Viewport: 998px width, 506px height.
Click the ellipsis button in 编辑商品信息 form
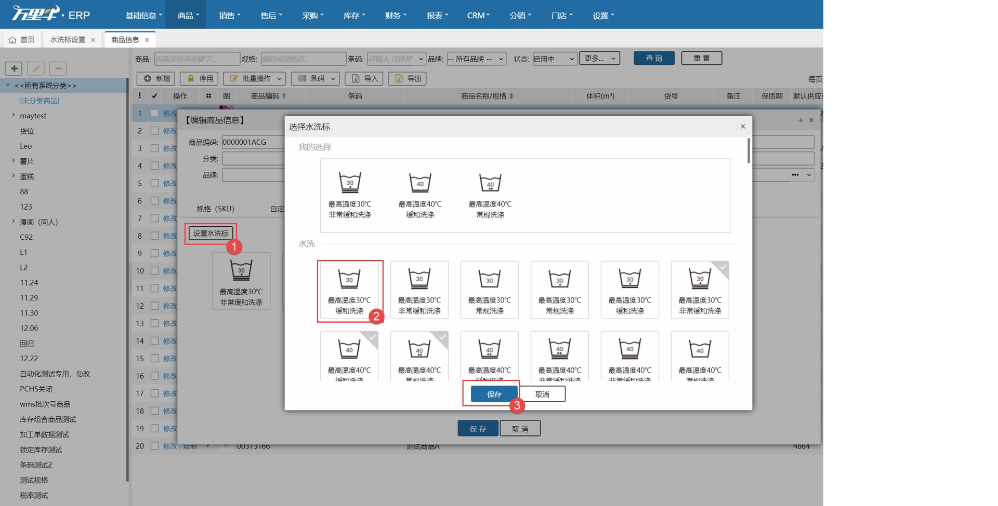tap(795, 175)
